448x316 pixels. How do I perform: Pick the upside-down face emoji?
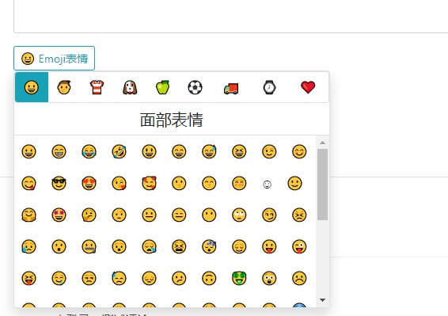pyautogui.click(x=209, y=278)
